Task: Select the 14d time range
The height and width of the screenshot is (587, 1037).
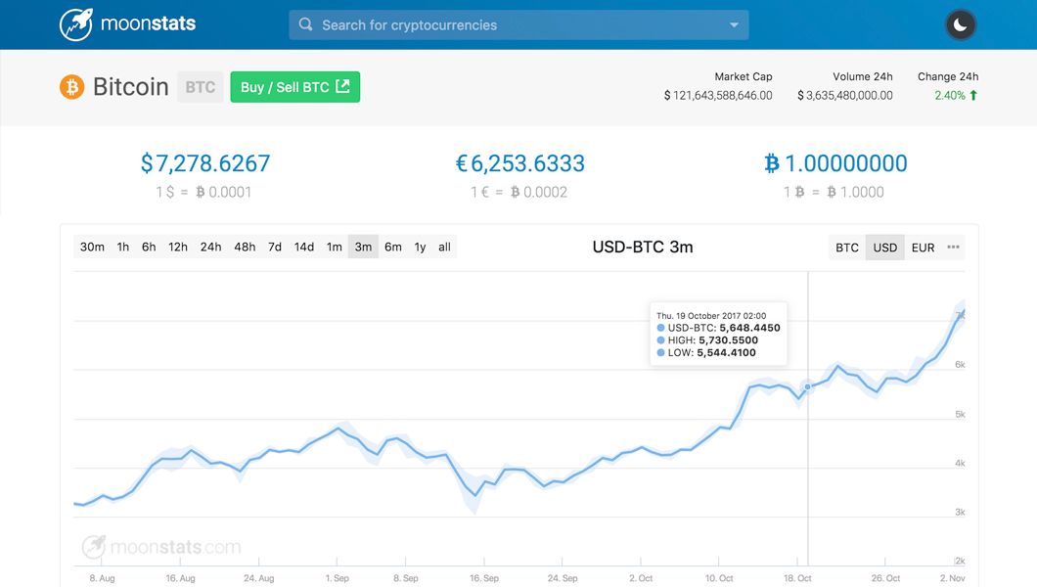Action: click(x=304, y=247)
